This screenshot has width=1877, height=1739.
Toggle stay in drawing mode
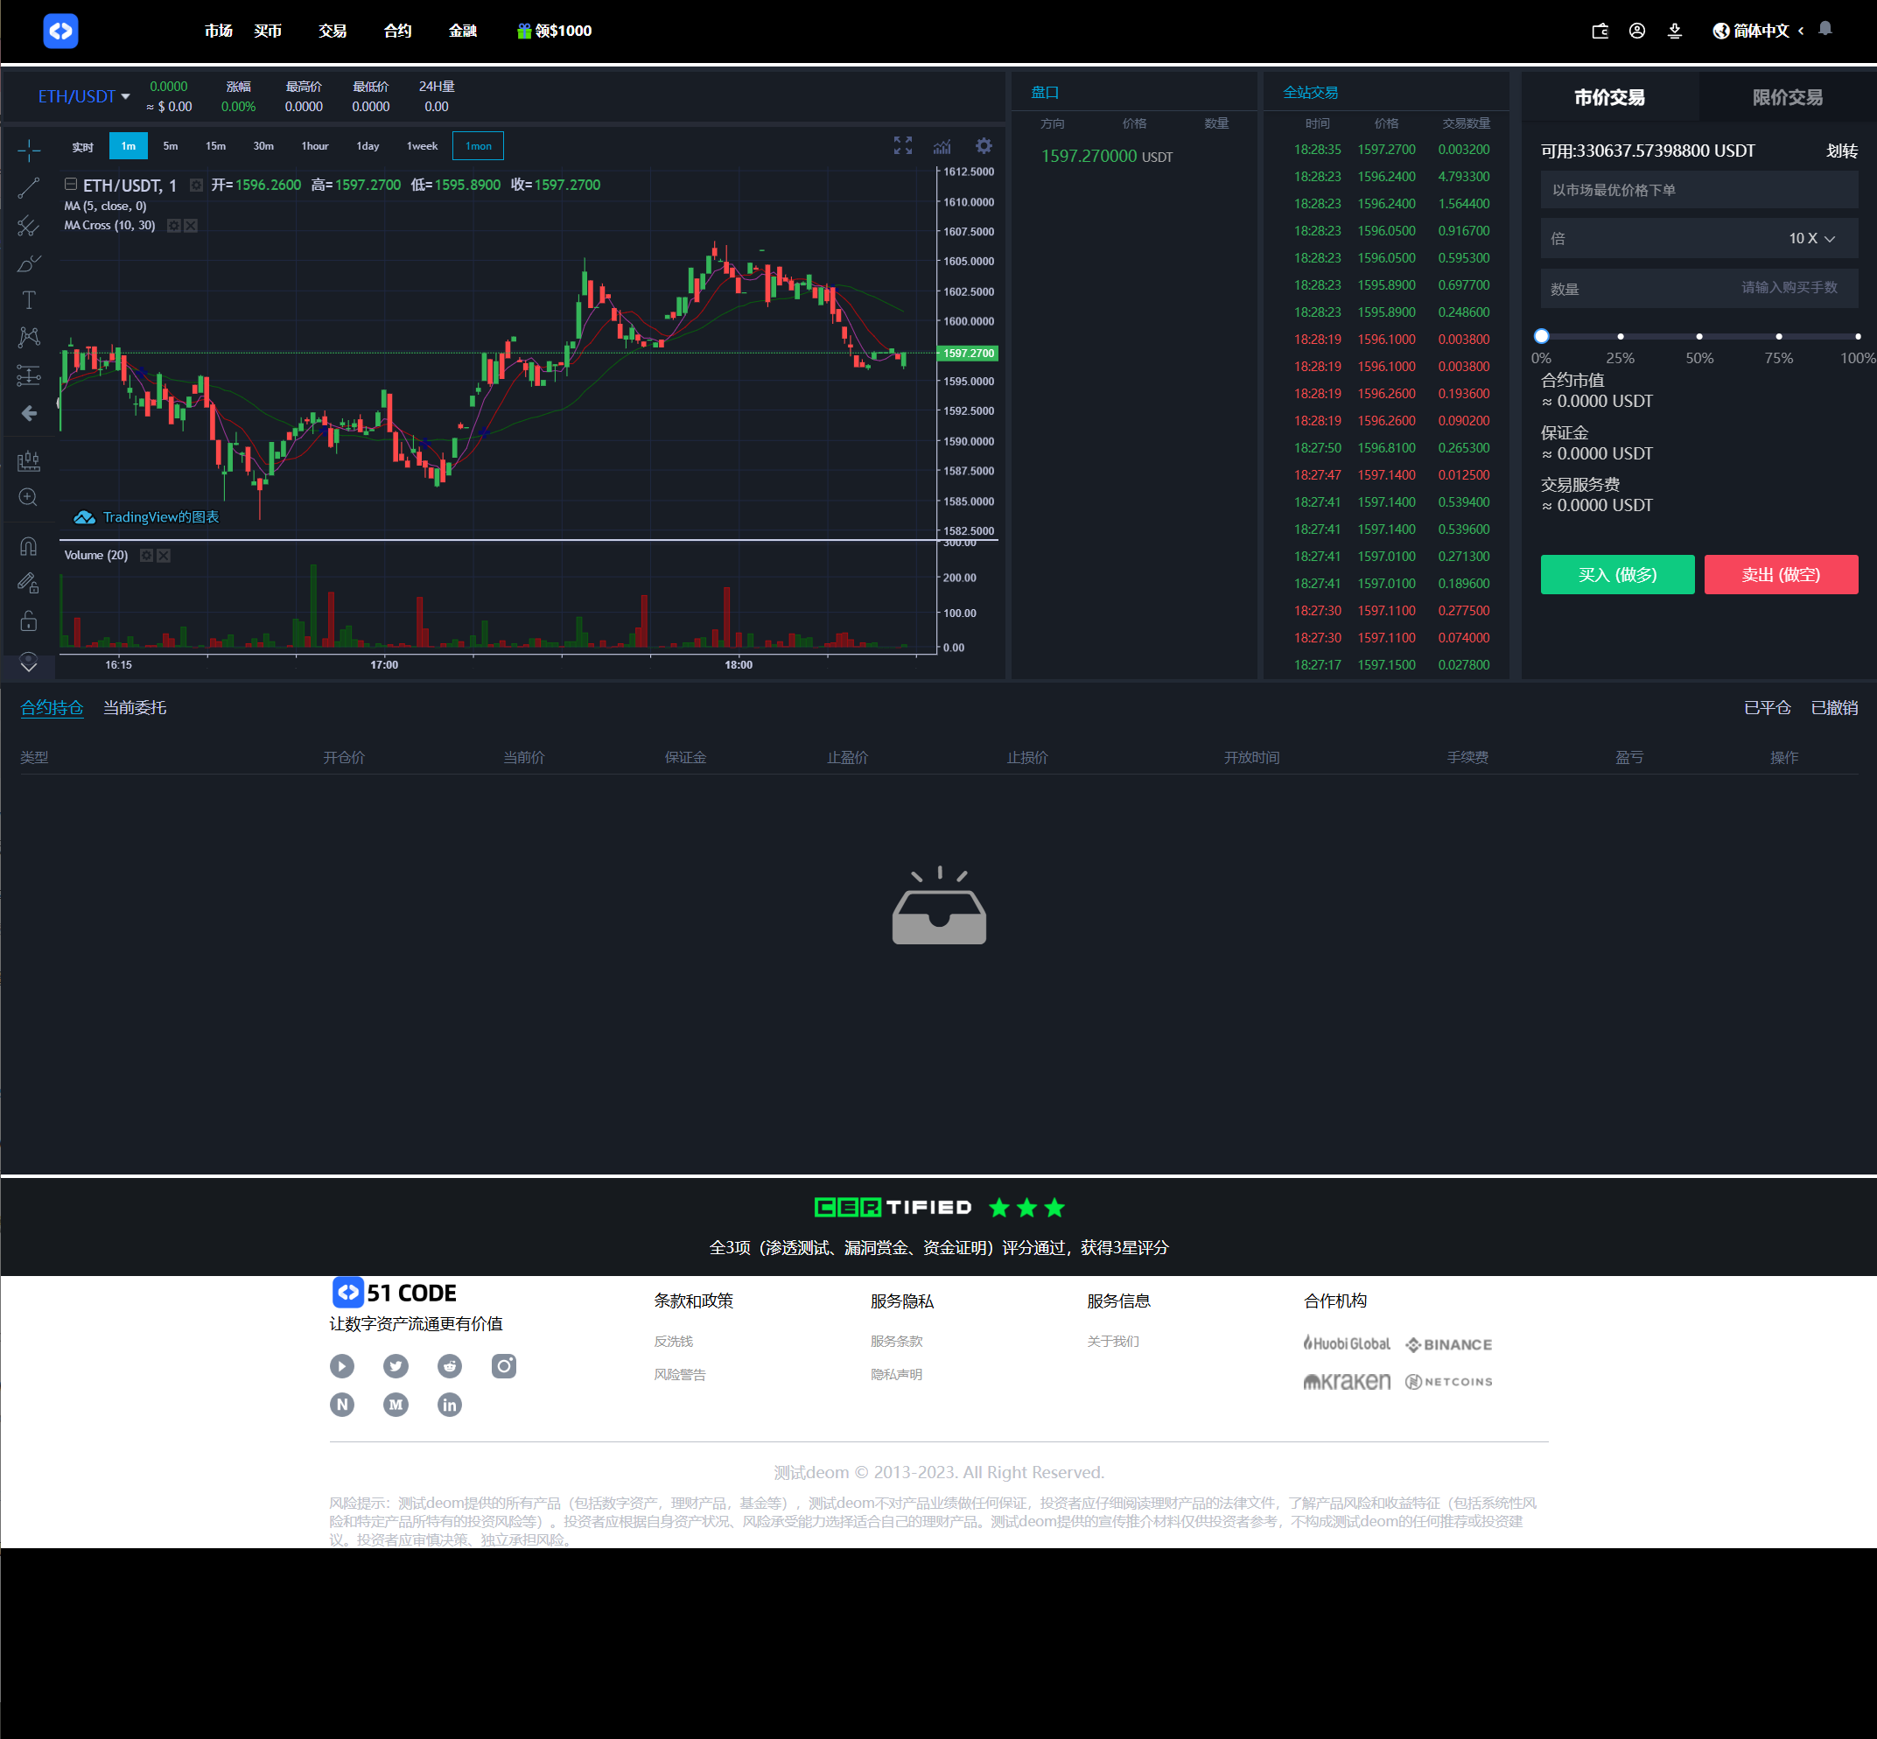pyautogui.click(x=28, y=584)
